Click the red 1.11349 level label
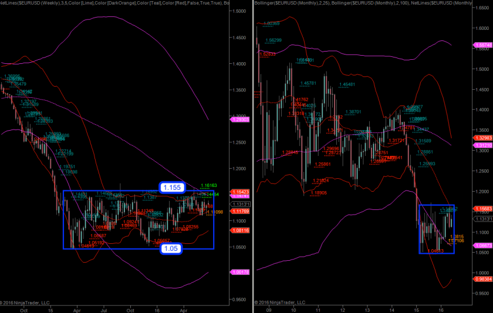Screen dimensions: 493x313 146,210
